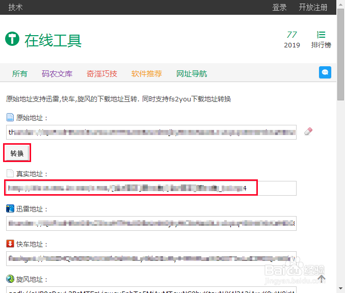This screenshot has height=293, width=345.
Task: Click into the 真实地址 result field
Action: [151, 188]
